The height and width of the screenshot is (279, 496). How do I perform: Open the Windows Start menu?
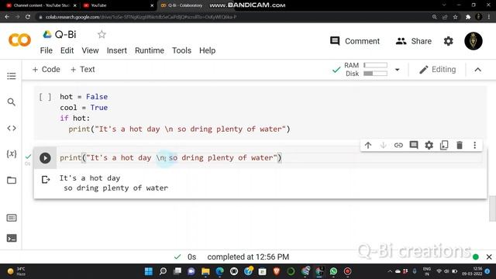pos(148,271)
